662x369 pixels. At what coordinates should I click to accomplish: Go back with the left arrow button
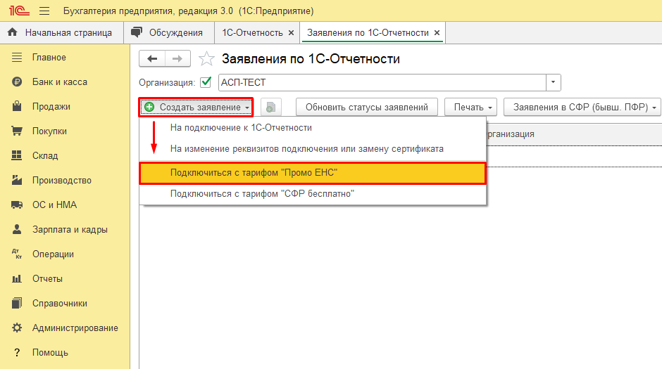click(152, 58)
